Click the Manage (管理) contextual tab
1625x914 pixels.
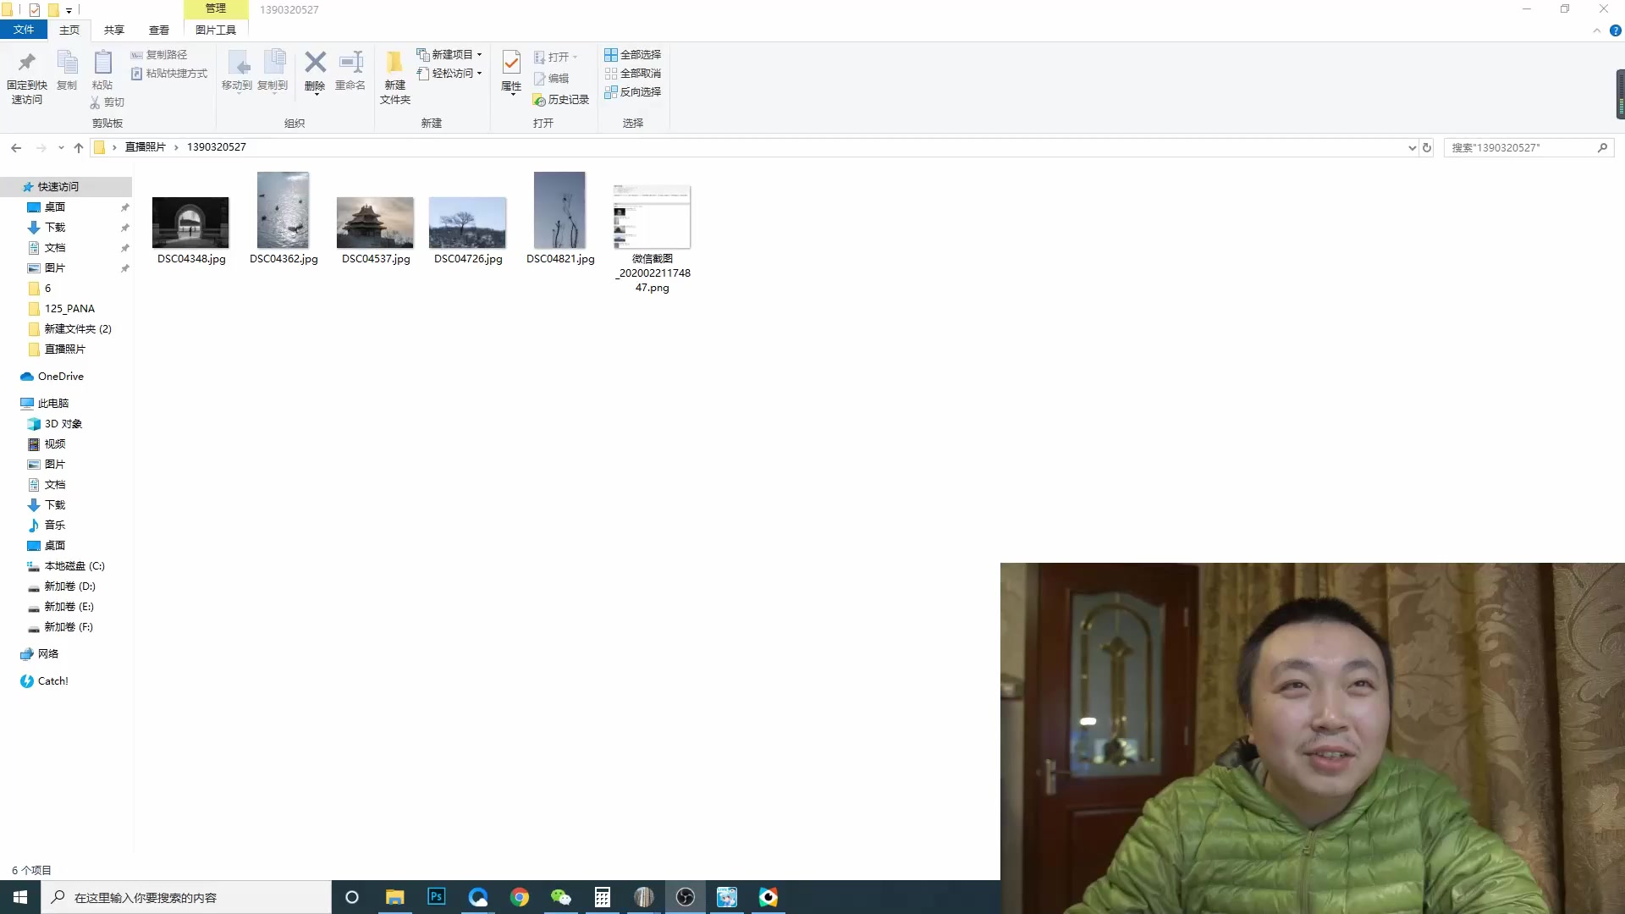pos(216,8)
